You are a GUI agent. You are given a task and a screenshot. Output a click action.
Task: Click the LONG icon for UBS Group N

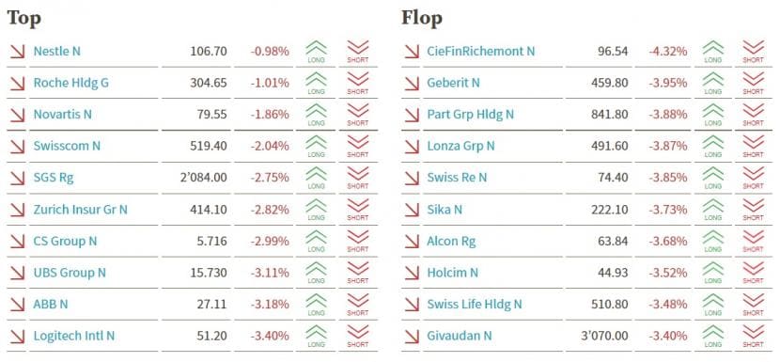(317, 273)
